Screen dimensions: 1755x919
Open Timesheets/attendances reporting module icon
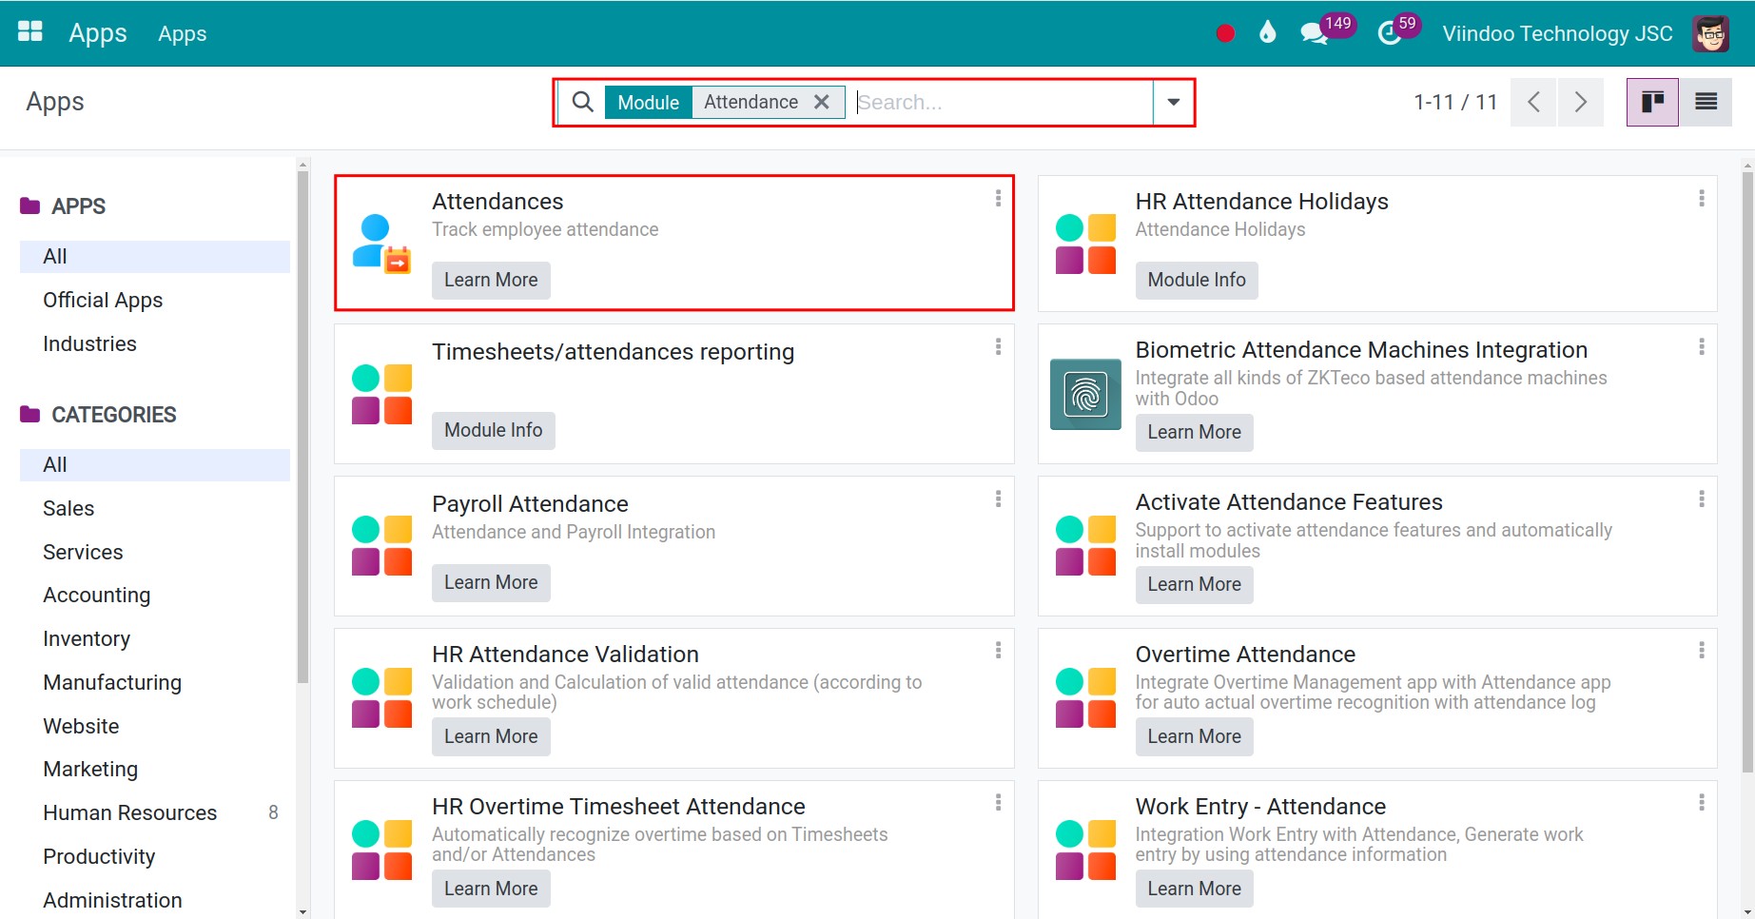[x=381, y=394]
